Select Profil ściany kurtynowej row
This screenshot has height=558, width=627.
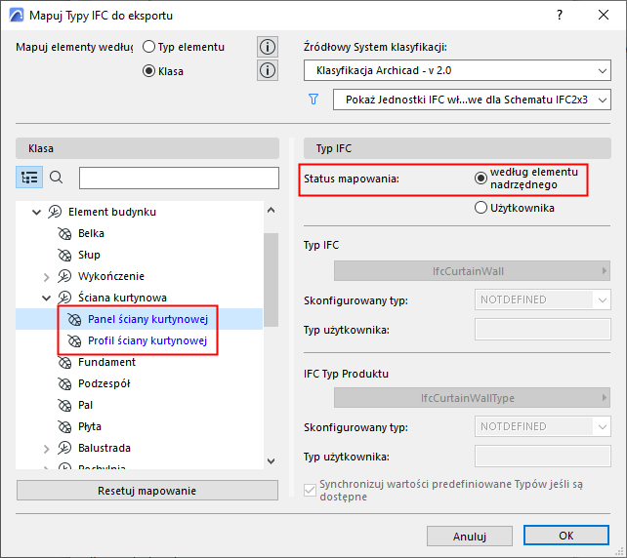139,340
